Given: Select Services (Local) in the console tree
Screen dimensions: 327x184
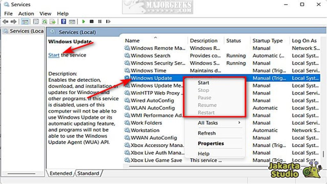Looking at the screenshot, I should point(23,31).
